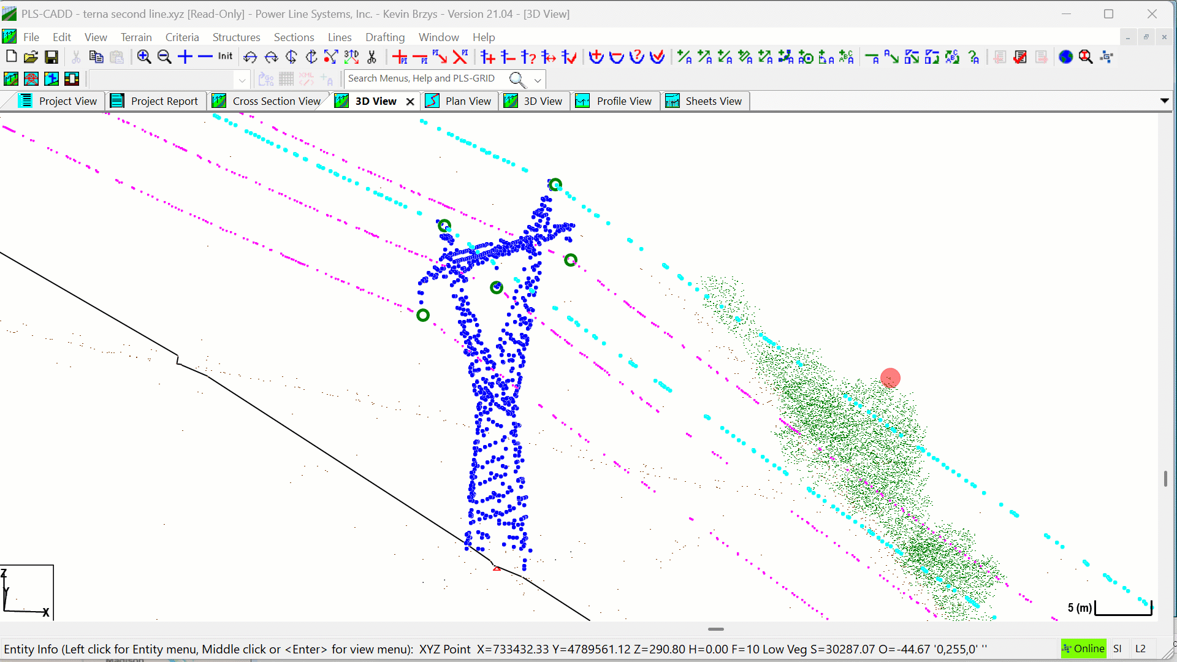
Task: Click the blue Add structure icon
Action: (x=488, y=57)
